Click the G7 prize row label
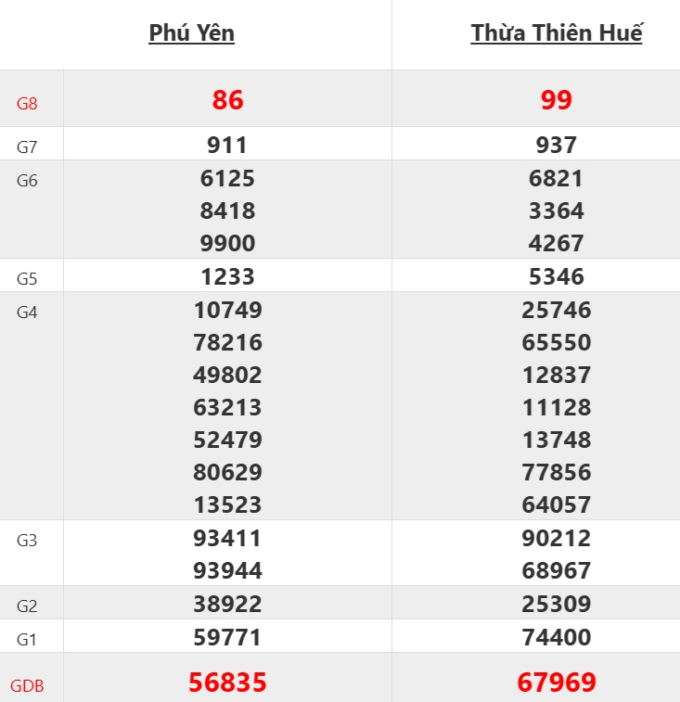The height and width of the screenshot is (702, 680). pyautogui.click(x=27, y=146)
